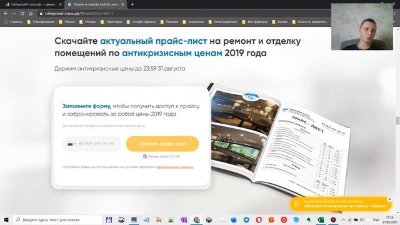Open the 'персональных данных' link

click(x=175, y=167)
